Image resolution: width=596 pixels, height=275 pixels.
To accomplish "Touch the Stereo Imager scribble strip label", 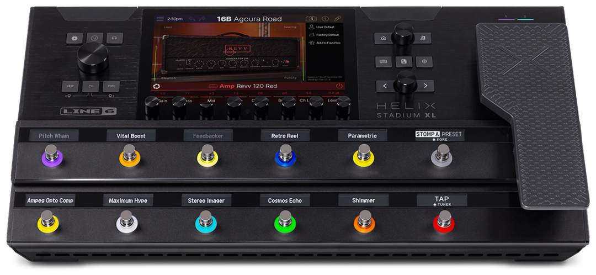I will pos(206,200).
